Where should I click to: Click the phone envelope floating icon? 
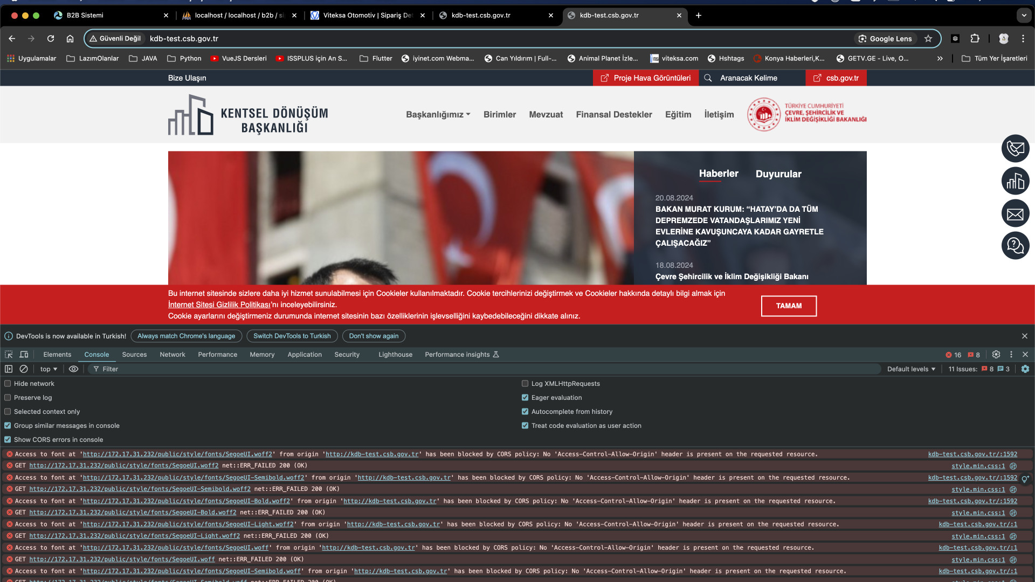point(1015,149)
